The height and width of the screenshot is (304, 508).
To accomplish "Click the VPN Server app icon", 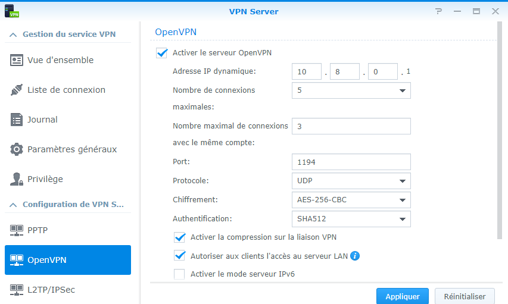I will click(x=12, y=11).
